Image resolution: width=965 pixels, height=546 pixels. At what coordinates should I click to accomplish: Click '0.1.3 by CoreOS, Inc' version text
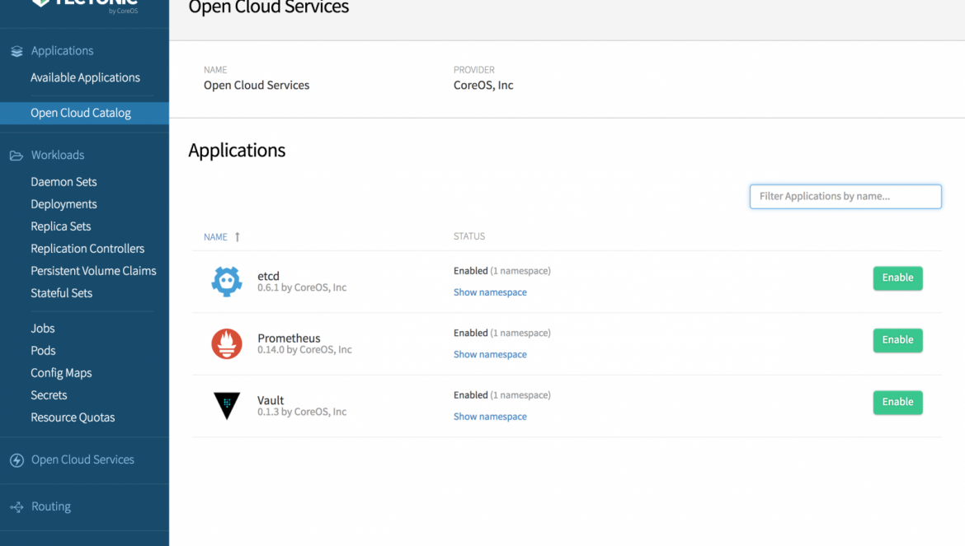302,412
